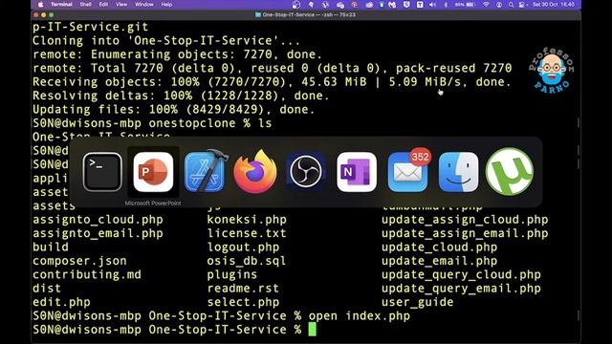Open the Apple menu
This screenshot has height=344, width=612.
tap(40, 5)
